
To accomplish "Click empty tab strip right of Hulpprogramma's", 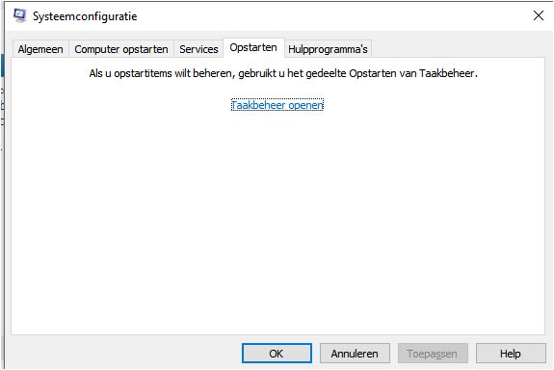I will click(x=458, y=48).
